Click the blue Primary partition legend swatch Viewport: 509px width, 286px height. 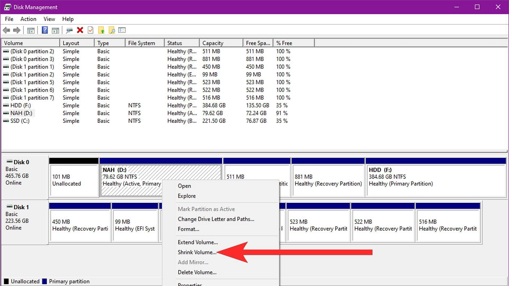click(x=45, y=281)
